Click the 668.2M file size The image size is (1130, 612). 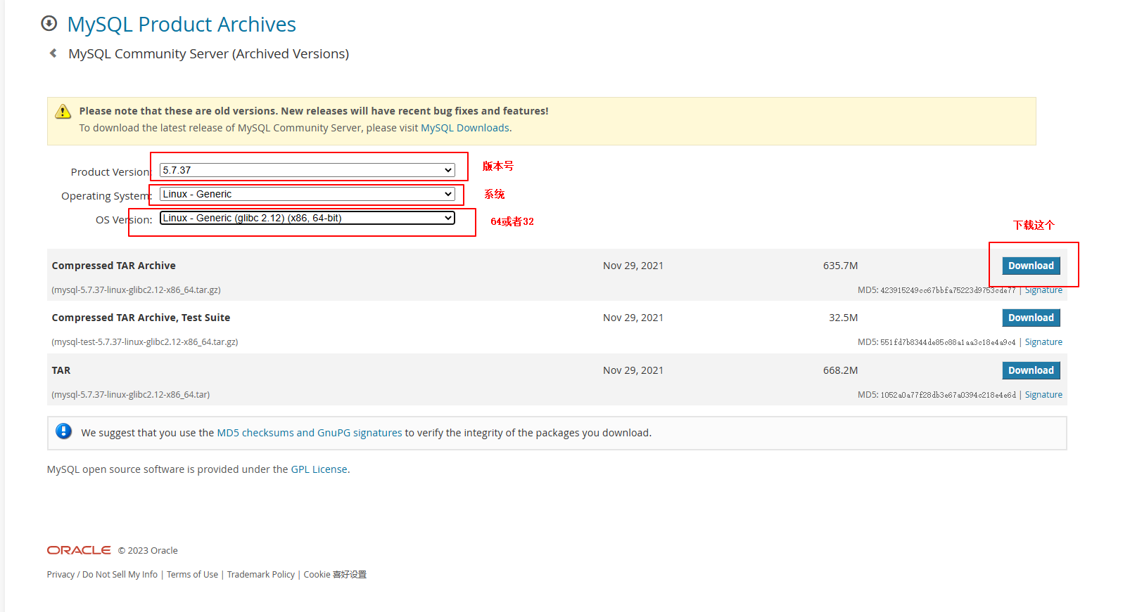[840, 370]
